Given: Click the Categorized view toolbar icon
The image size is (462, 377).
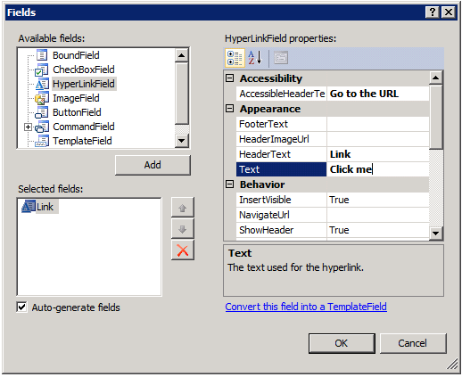Looking at the screenshot, I should click(x=235, y=58).
